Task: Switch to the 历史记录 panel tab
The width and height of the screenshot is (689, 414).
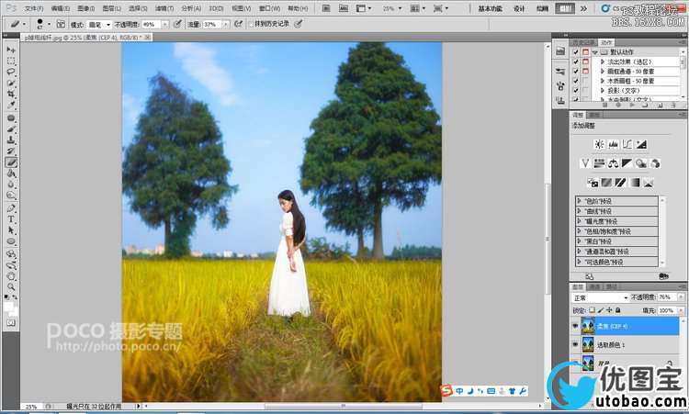Action: click(584, 42)
